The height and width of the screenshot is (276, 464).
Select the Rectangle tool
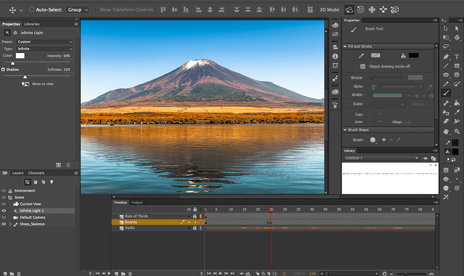click(x=457, y=66)
